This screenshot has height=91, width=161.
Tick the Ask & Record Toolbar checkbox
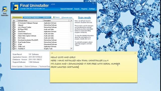click(x=14, y=27)
